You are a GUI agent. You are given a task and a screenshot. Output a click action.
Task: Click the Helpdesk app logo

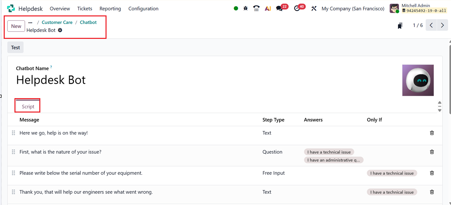point(11,8)
